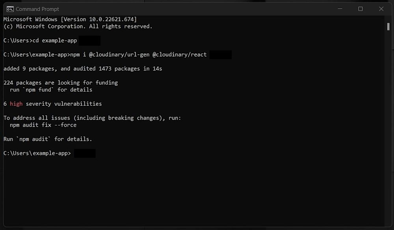
Task: Click the 'Run npm audit for details' line
Action: [47, 139]
